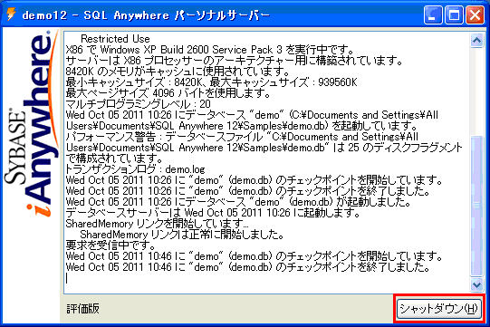490x327 pixels.
Task: Click the vertical scrollbar thumb
Action: point(476,206)
